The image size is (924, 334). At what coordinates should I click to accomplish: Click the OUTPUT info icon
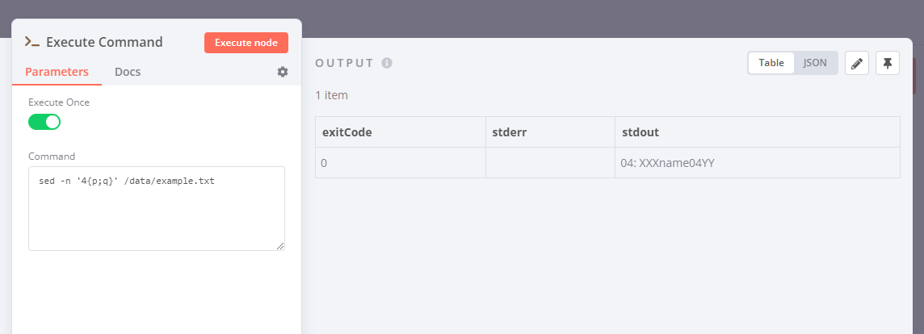point(387,63)
